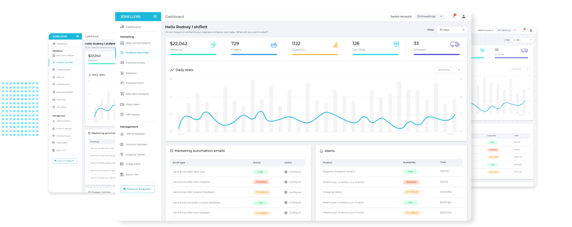Screen dimensions: 572x227
Task: Click the hamburger icon in left background window
Action: point(78,36)
